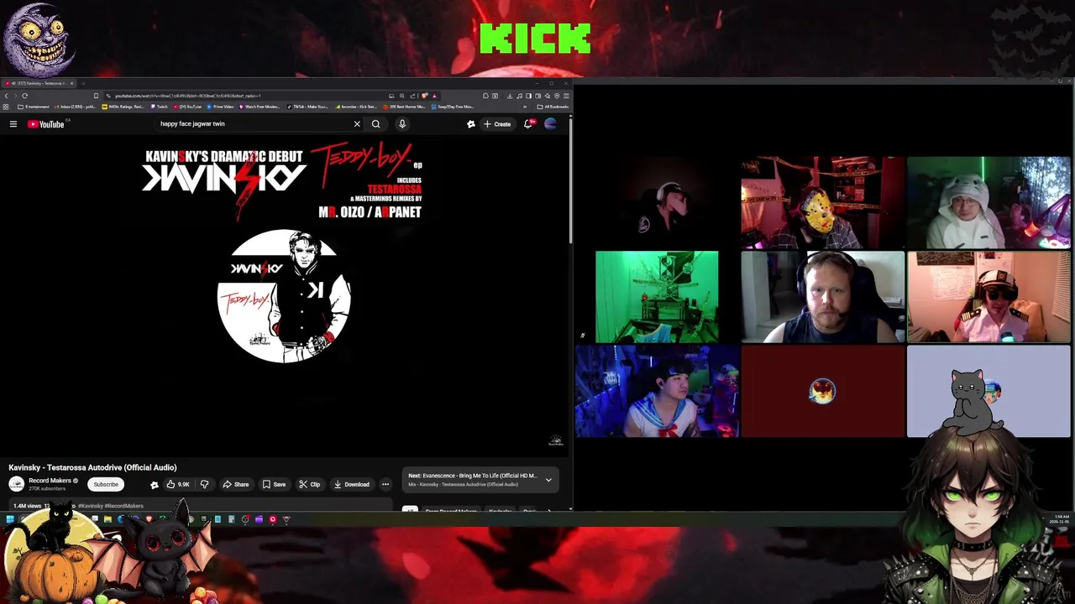Open a new browser tab with plus
This screenshot has height=604, width=1075.
[x=83, y=83]
